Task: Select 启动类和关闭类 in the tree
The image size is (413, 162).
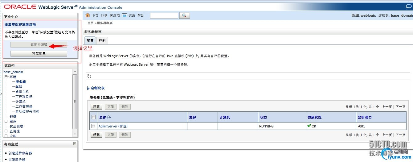Action: coord(27,111)
